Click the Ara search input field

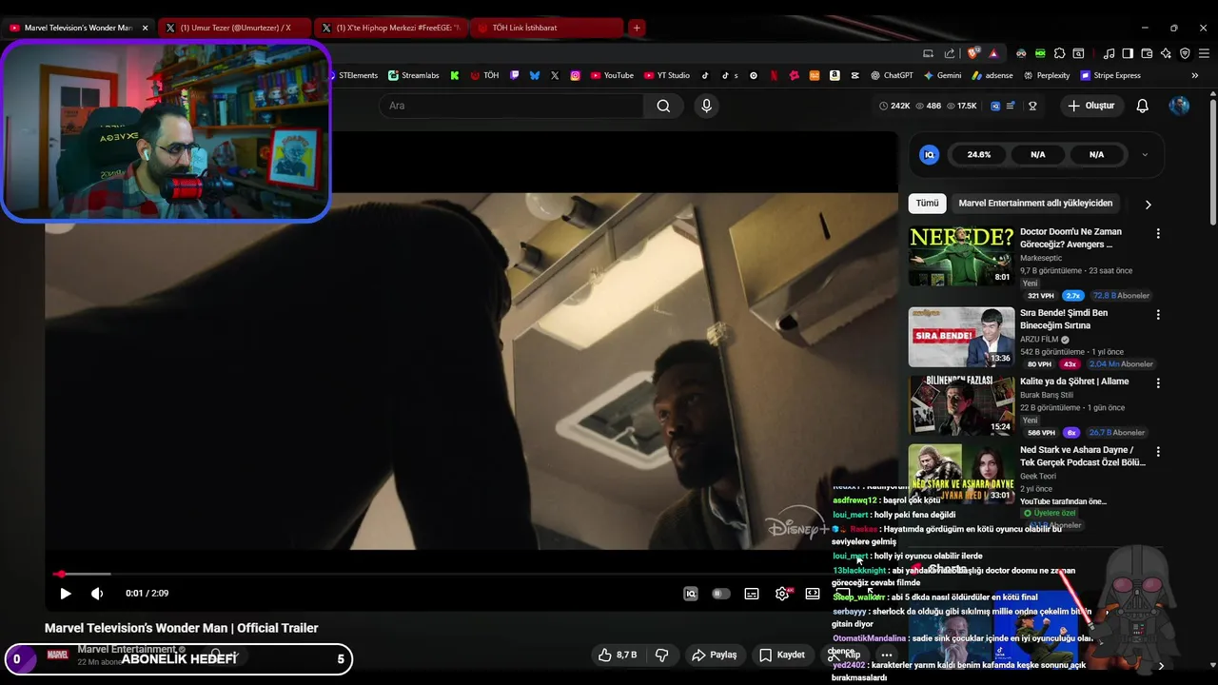pyautogui.click(x=512, y=106)
